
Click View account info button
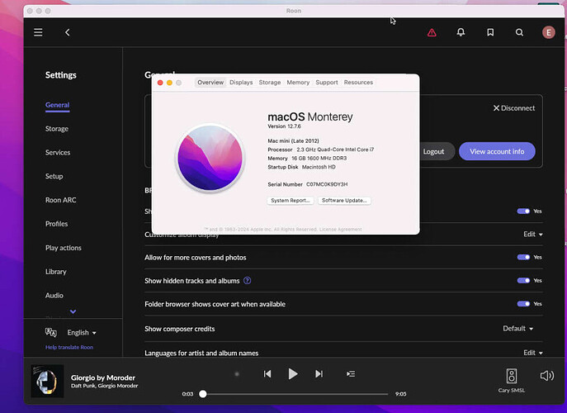click(x=497, y=151)
